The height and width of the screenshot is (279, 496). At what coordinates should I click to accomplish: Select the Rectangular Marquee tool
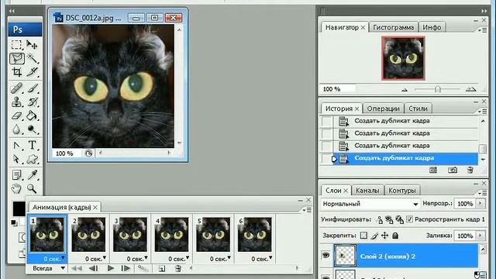coord(17,45)
